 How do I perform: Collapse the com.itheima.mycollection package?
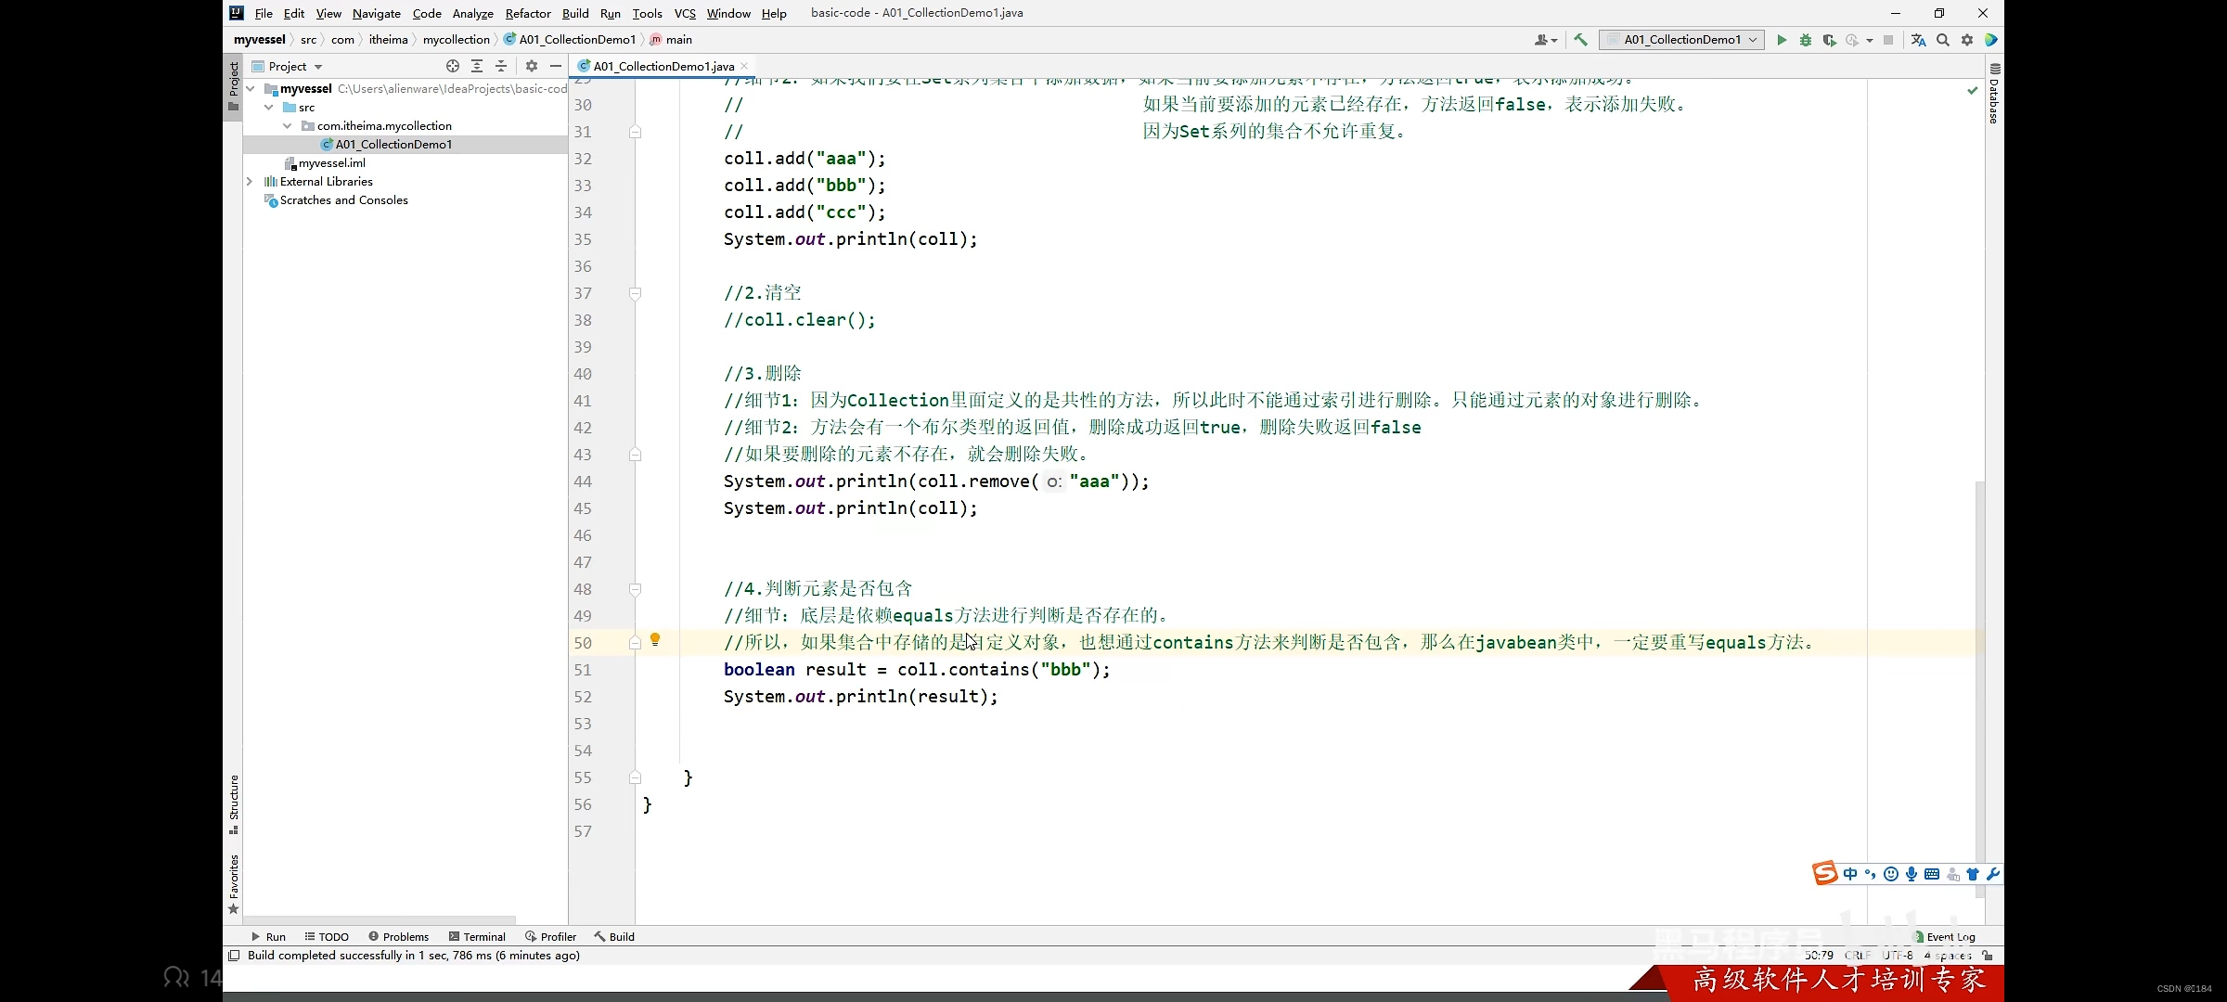click(288, 125)
